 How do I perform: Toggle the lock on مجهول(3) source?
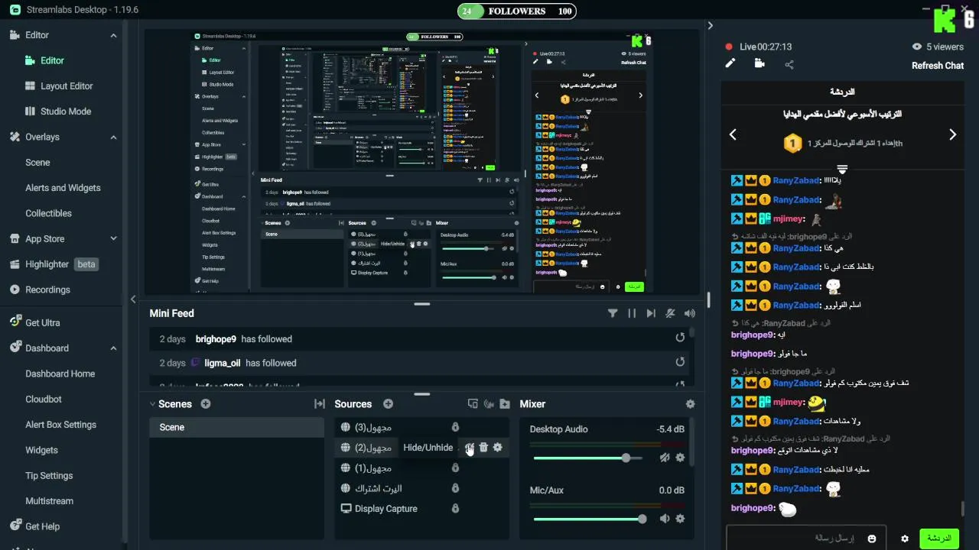click(x=455, y=427)
